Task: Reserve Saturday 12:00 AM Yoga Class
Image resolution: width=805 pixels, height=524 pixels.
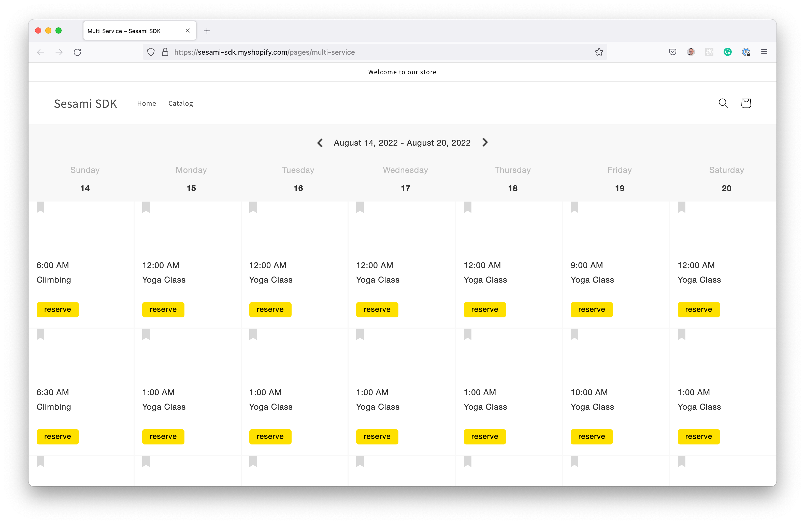Action: 698,310
